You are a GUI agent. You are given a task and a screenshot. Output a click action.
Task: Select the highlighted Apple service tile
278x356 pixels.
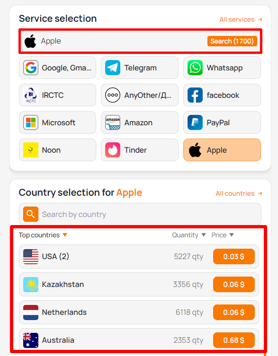(x=222, y=150)
